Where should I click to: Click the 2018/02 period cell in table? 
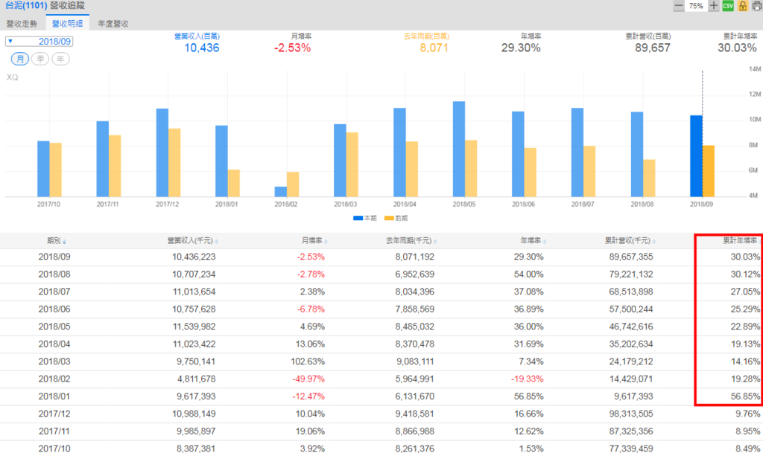click(54, 379)
